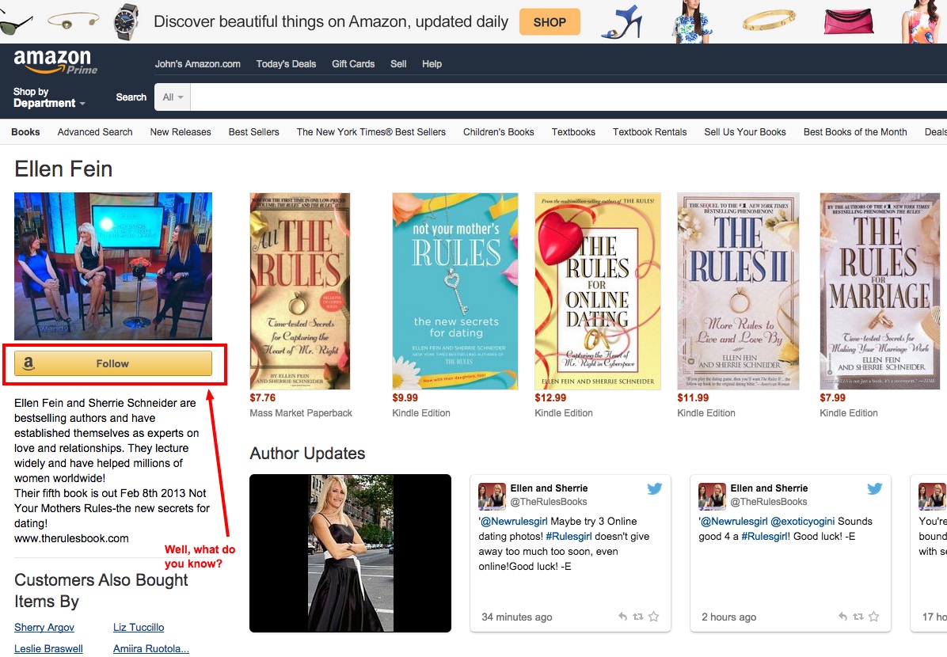The height and width of the screenshot is (657, 947).
Task: Open John's Amazon.com
Action: point(197,64)
